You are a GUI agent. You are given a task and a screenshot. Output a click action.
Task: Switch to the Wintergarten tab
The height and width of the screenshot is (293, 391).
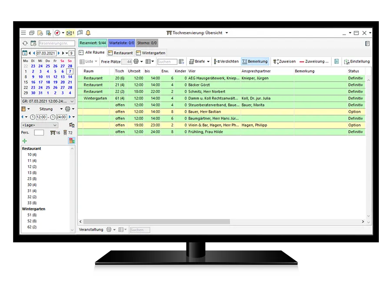151,53
